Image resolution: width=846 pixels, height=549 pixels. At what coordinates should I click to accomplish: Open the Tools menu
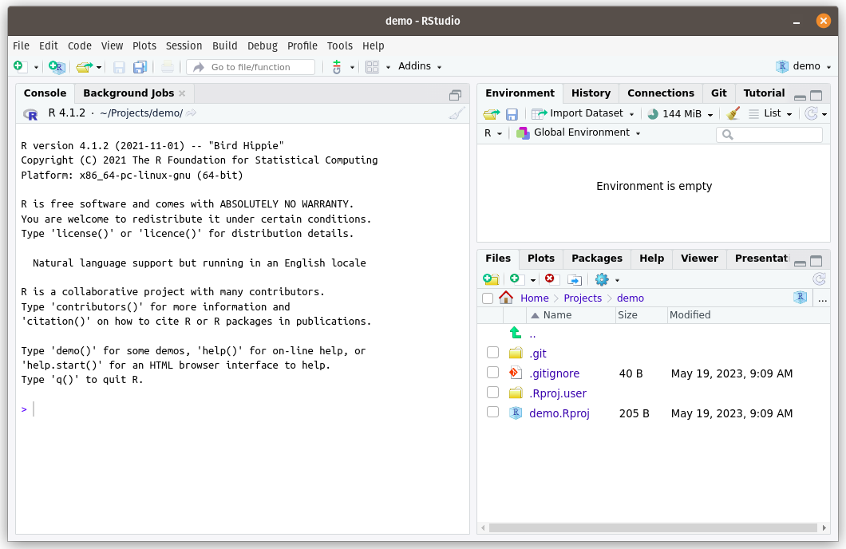[339, 45]
